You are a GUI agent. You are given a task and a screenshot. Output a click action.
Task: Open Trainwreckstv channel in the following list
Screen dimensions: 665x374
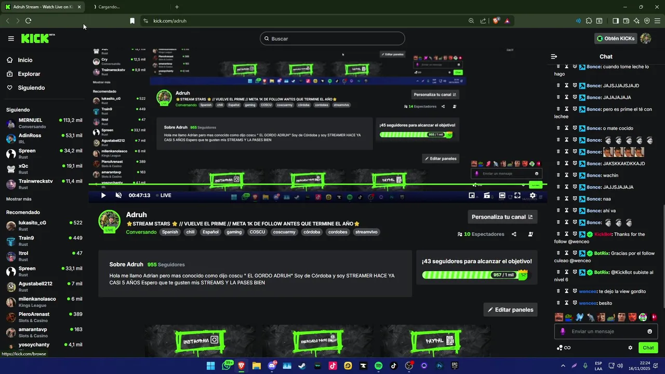(44, 184)
